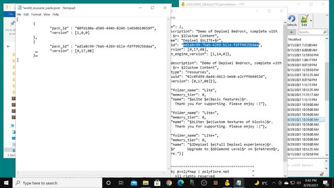The height and width of the screenshot is (188, 334).
Task: Click scroll-up arrow of right text editor
Action: (285, 22)
